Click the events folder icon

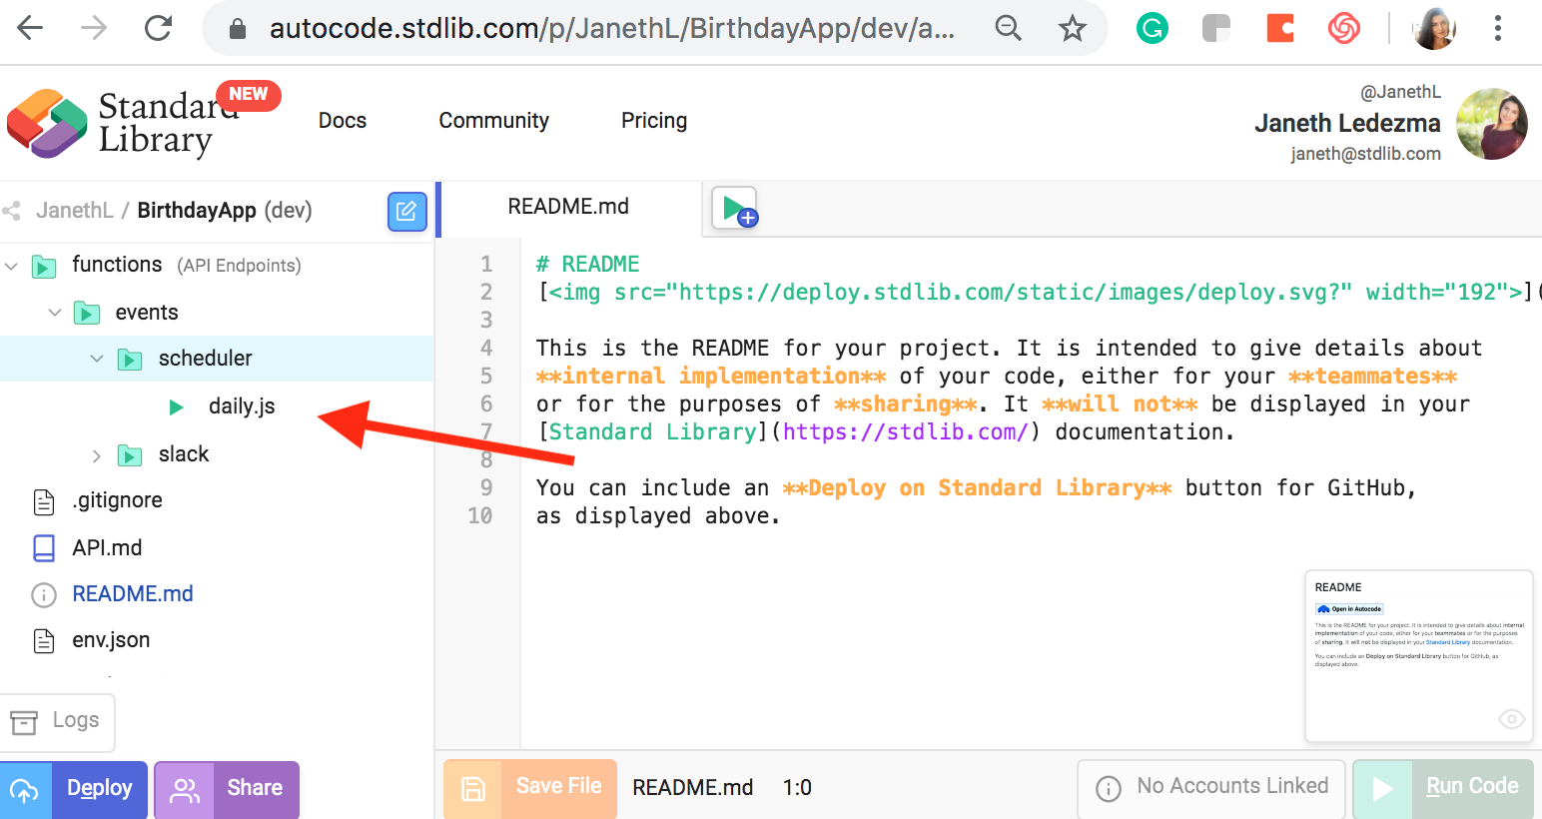tap(87, 314)
